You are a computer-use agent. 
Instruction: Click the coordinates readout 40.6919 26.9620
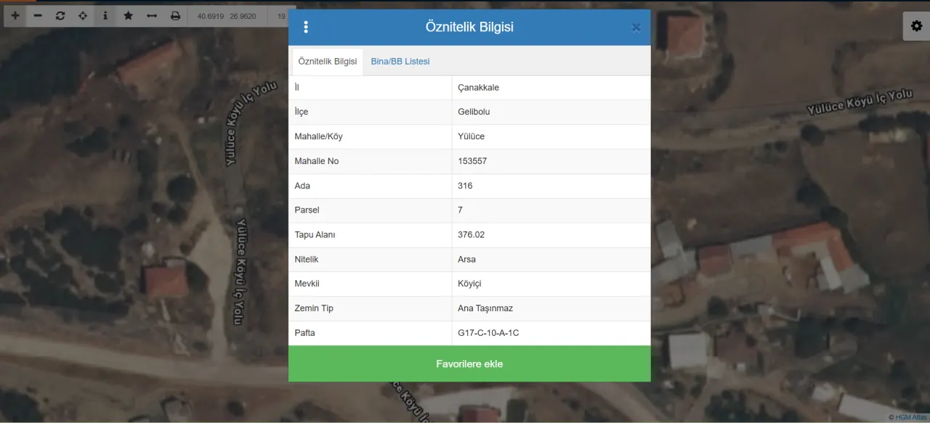[227, 15]
